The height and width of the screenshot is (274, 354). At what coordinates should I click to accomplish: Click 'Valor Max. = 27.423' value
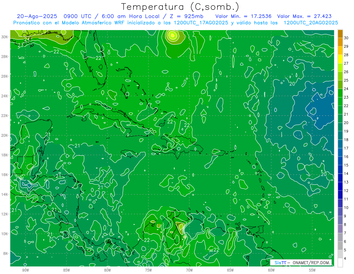point(304,16)
